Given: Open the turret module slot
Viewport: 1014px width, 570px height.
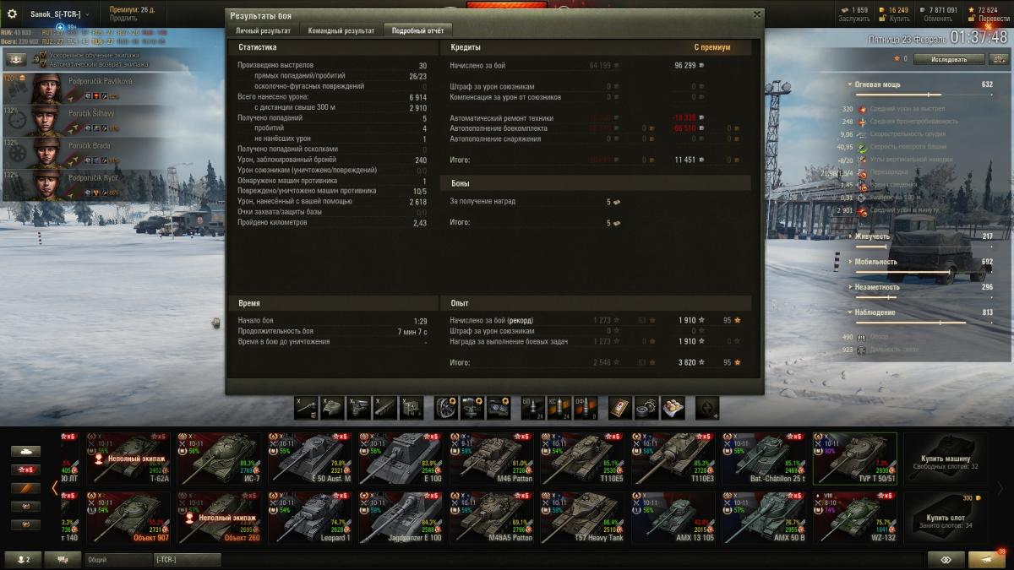Looking at the screenshot, I should (332, 407).
